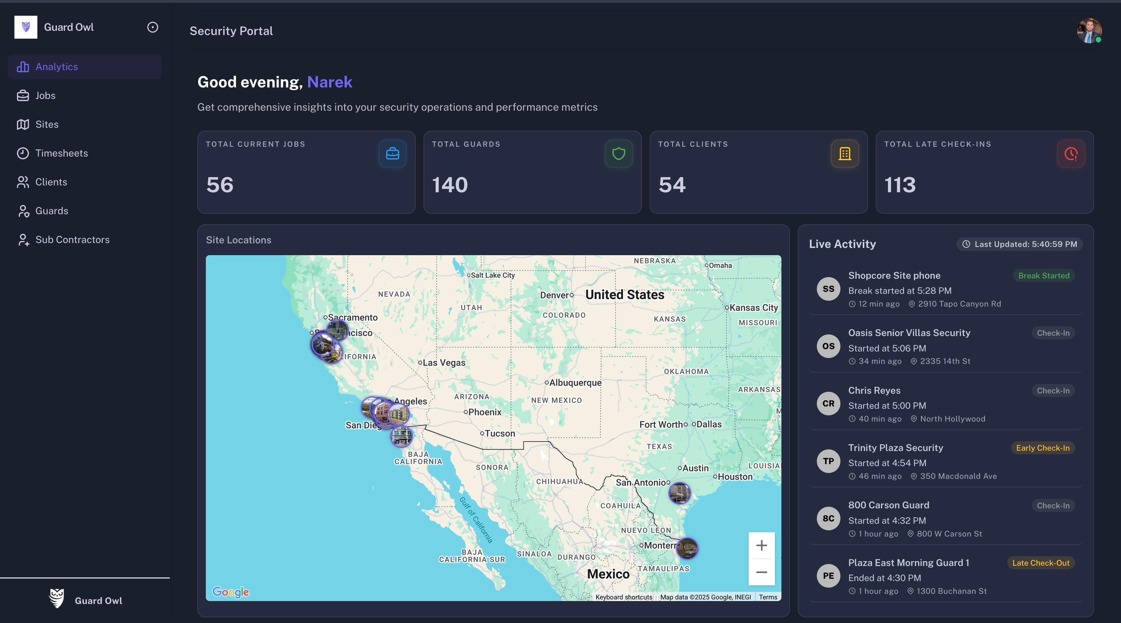Click the red clock icon on Total Late Check-Ins
Viewport: 1121px width, 623px height.
coord(1071,154)
